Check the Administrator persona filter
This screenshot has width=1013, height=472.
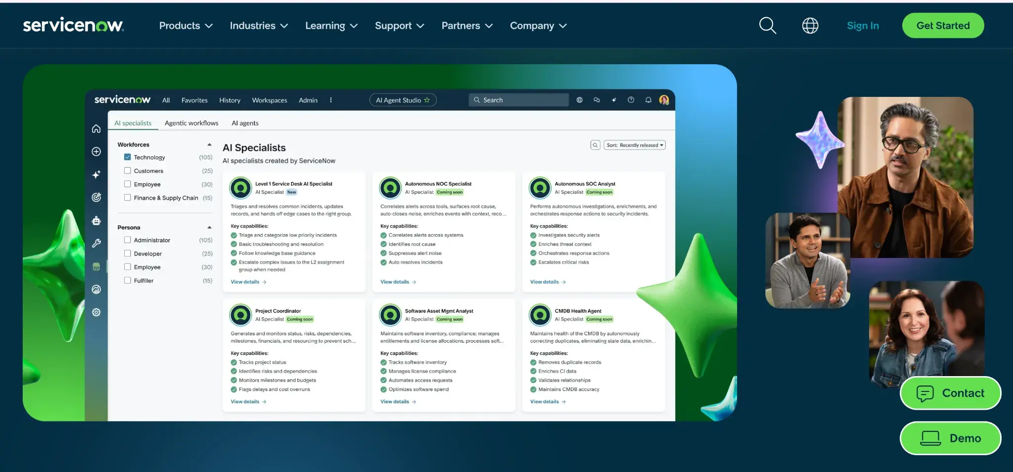pos(128,240)
